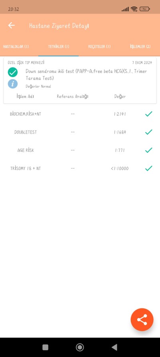Screen dimensions: 160x357
Task: Tap the Değerler Normal status text
Action: coord(38,86)
